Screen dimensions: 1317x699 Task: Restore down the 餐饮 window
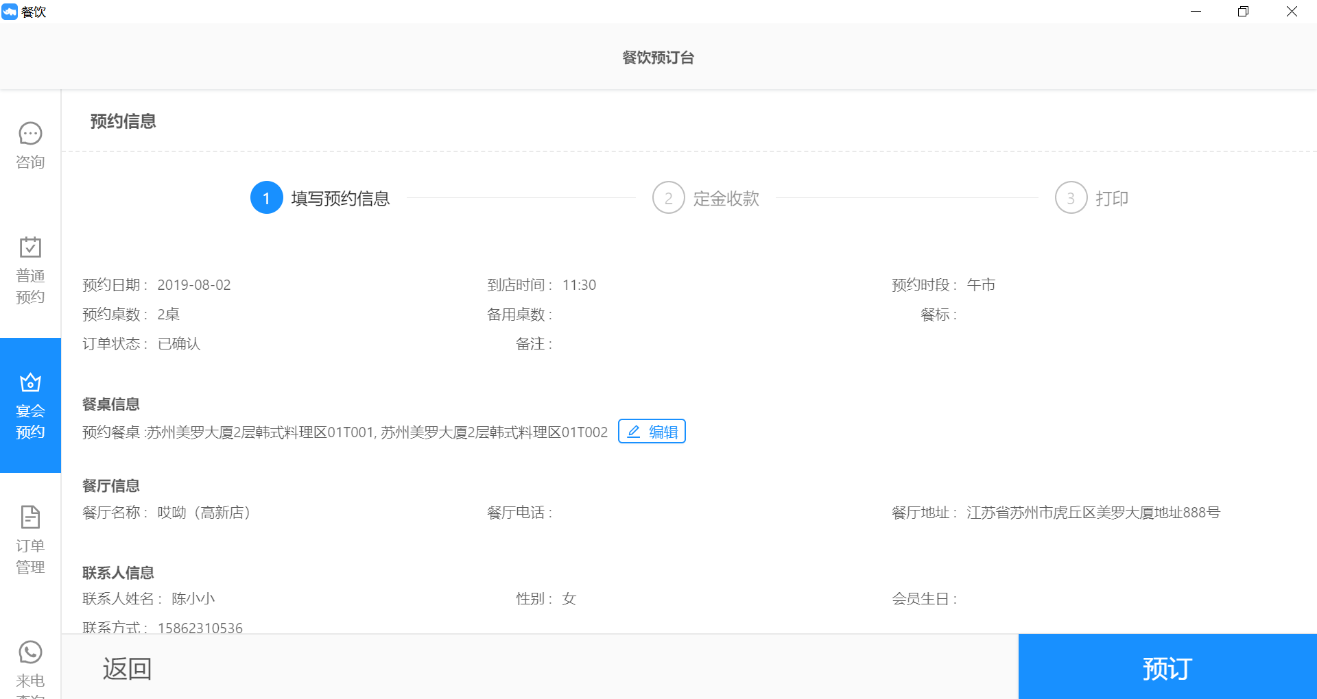point(1243,12)
